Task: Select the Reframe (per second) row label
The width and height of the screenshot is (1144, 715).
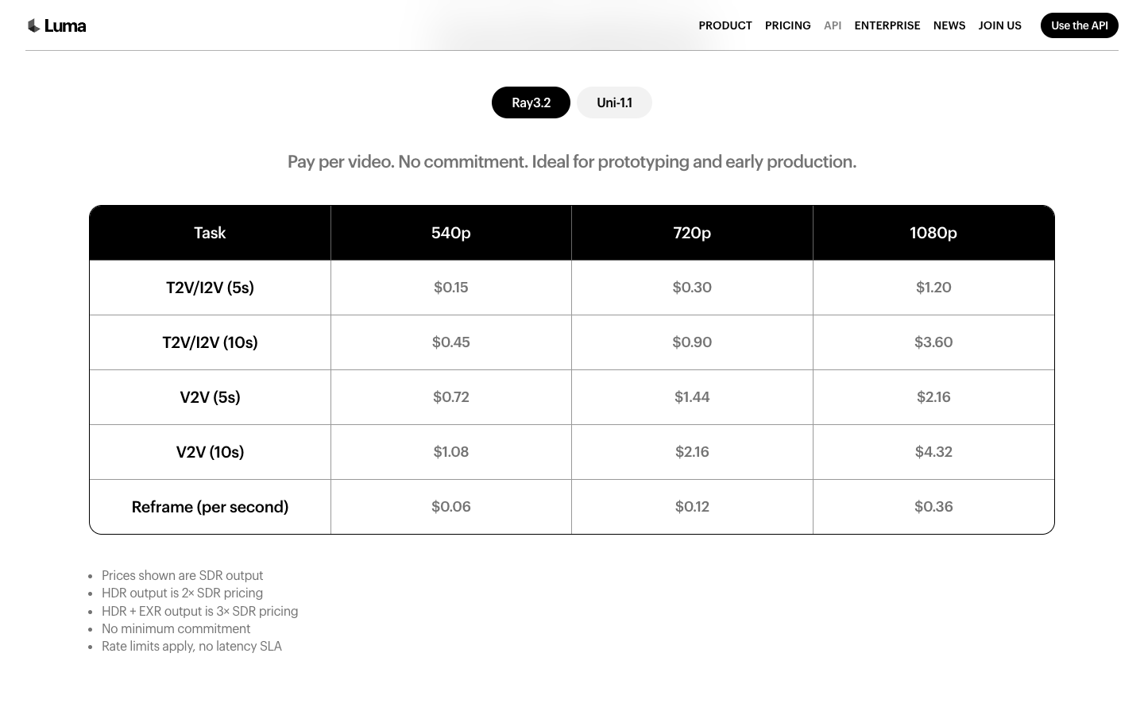Action: click(x=210, y=507)
